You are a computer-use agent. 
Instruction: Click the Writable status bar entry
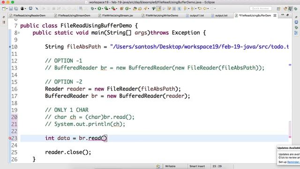170,166
